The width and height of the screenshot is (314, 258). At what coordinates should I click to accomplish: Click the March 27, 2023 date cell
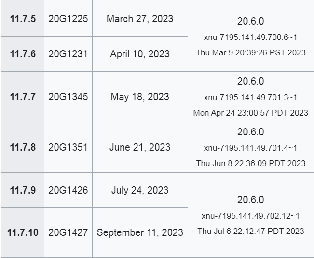140,19
